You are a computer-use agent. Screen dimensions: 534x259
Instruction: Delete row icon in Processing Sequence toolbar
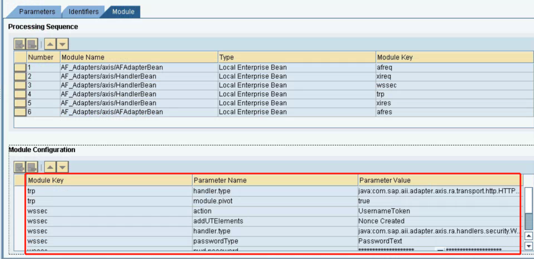tap(32, 44)
